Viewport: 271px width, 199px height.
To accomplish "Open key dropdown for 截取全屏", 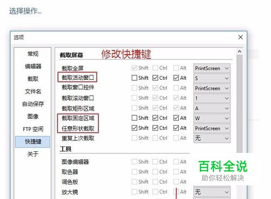I will point(212,68).
